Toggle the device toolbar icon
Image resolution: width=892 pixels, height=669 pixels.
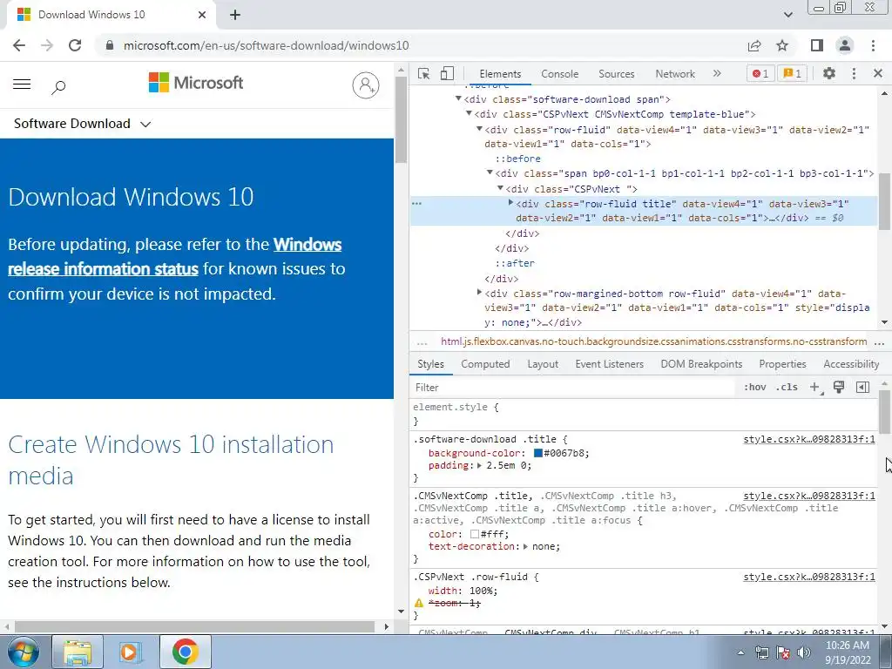447,73
